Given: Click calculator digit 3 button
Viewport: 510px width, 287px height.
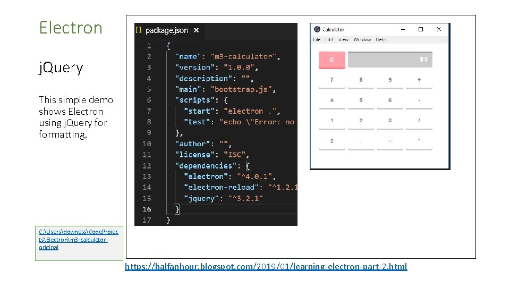Looking at the screenshot, I should click(x=390, y=121).
